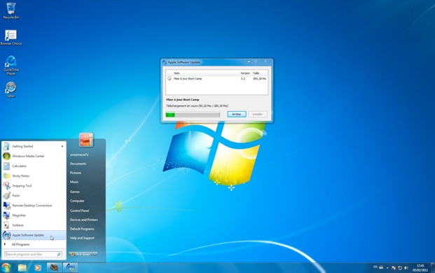Click the Shut down button
The height and width of the screenshot is (273, 435).
(x=81, y=254)
